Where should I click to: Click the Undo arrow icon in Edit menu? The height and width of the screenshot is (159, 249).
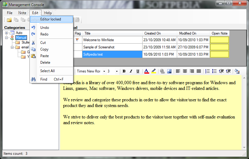(33, 28)
